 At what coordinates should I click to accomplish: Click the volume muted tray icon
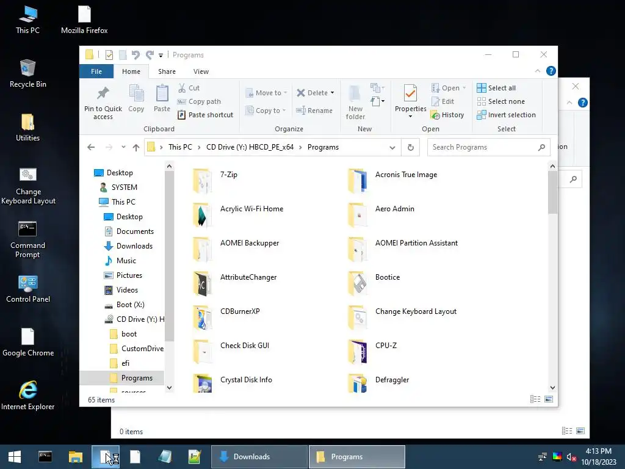click(571, 457)
